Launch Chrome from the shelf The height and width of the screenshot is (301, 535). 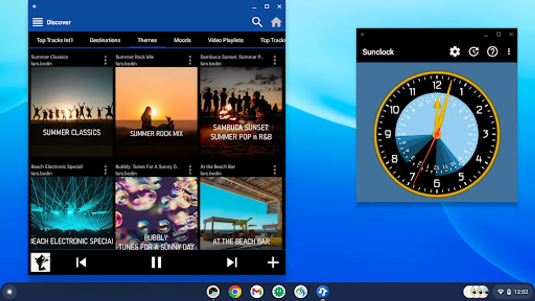pos(235,292)
